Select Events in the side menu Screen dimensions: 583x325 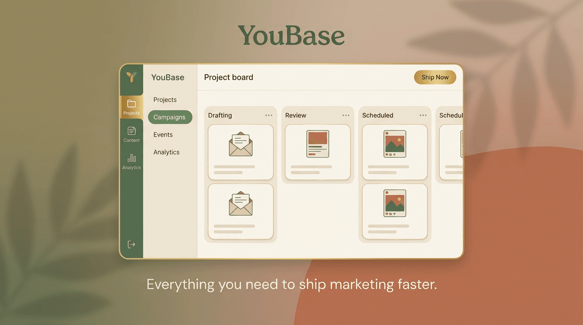(163, 135)
